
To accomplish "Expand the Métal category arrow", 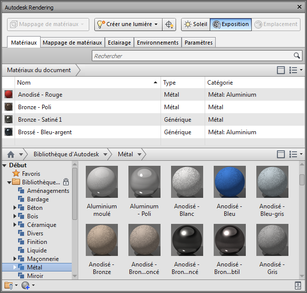I will pos(15,267).
